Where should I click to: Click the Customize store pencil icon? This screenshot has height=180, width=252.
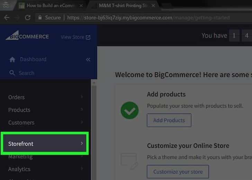pos(129,161)
